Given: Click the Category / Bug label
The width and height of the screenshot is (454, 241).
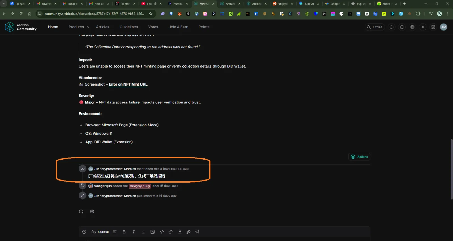Looking at the screenshot, I should (140, 186).
